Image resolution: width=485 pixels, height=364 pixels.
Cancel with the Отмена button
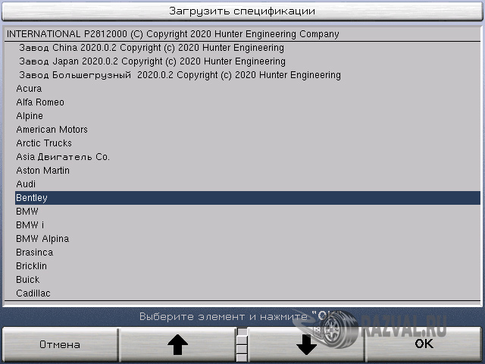pos(60,344)
